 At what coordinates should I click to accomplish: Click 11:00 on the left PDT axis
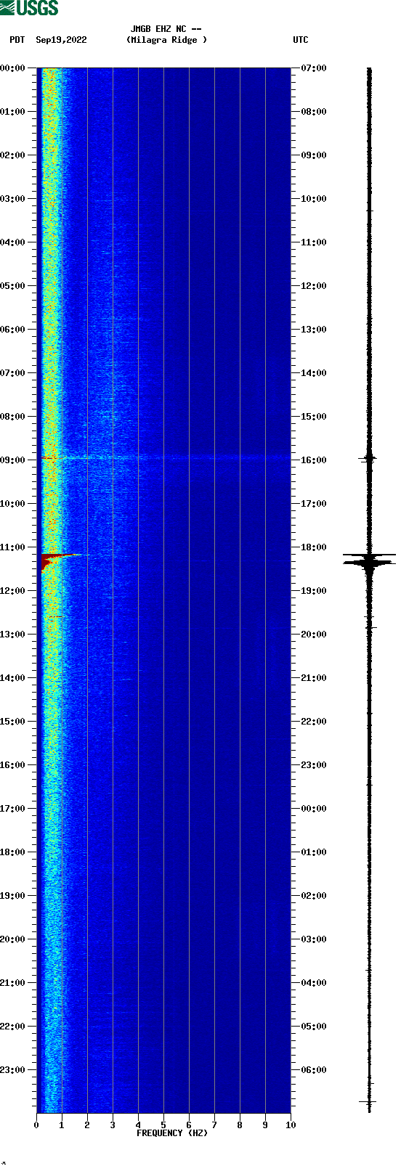click(12, 547)
